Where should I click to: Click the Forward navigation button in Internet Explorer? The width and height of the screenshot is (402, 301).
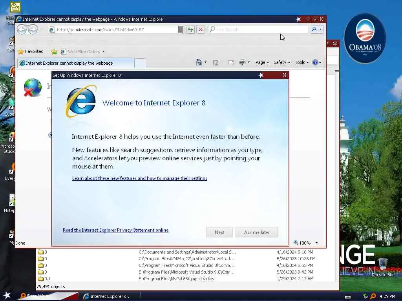[33, 29]
